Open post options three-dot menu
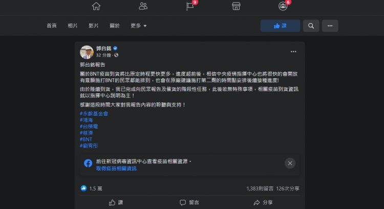 [x=293, y=51]
